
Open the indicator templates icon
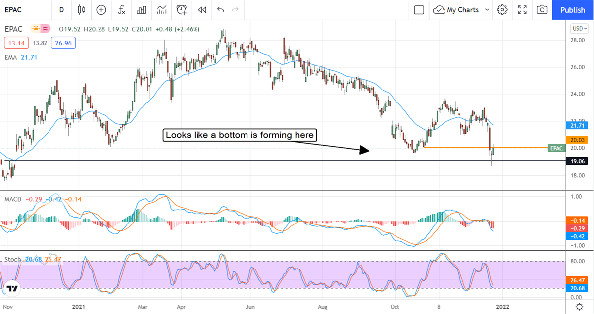click(x=161, y=10)
